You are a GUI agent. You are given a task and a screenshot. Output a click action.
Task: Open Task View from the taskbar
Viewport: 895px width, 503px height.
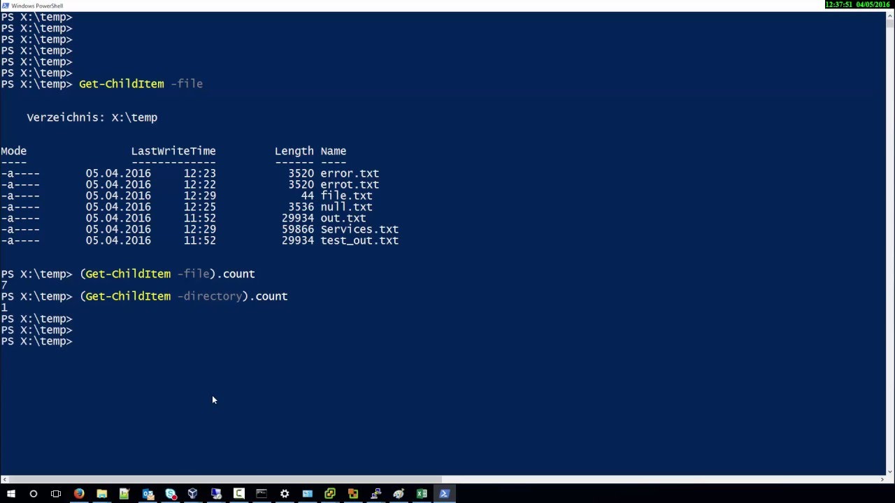[56, 494]
